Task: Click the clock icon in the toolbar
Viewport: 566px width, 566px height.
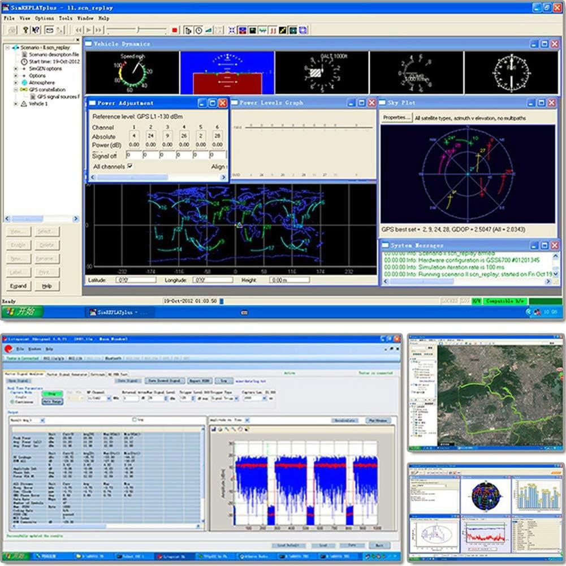Action: 198,30
